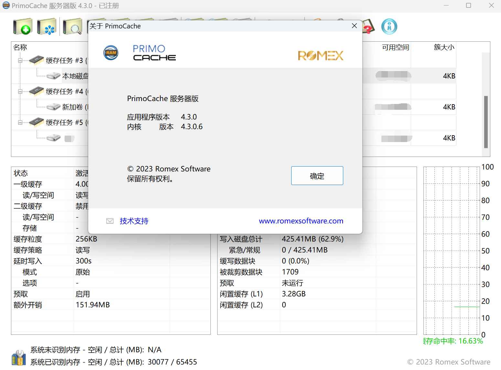The width and height of the screenshot is (501, 370).
Task: Click the memory chip icon of 缓存任务 #3
Action: coord(37,60)
